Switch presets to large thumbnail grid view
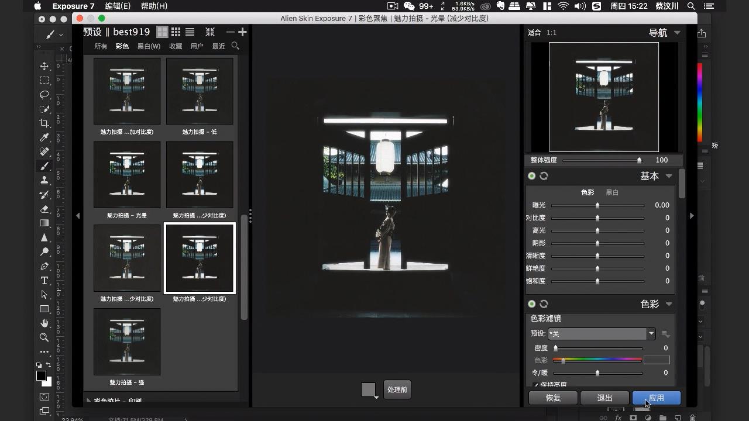 [x=162, y=32]
